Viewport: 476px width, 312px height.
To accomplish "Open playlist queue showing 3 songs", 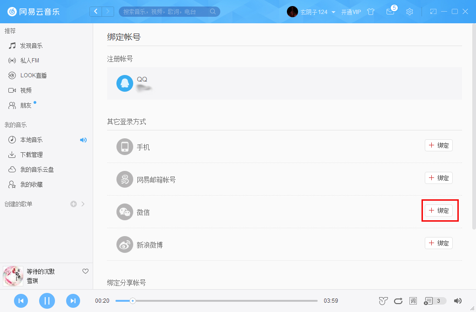I will [x=431, y=301].
